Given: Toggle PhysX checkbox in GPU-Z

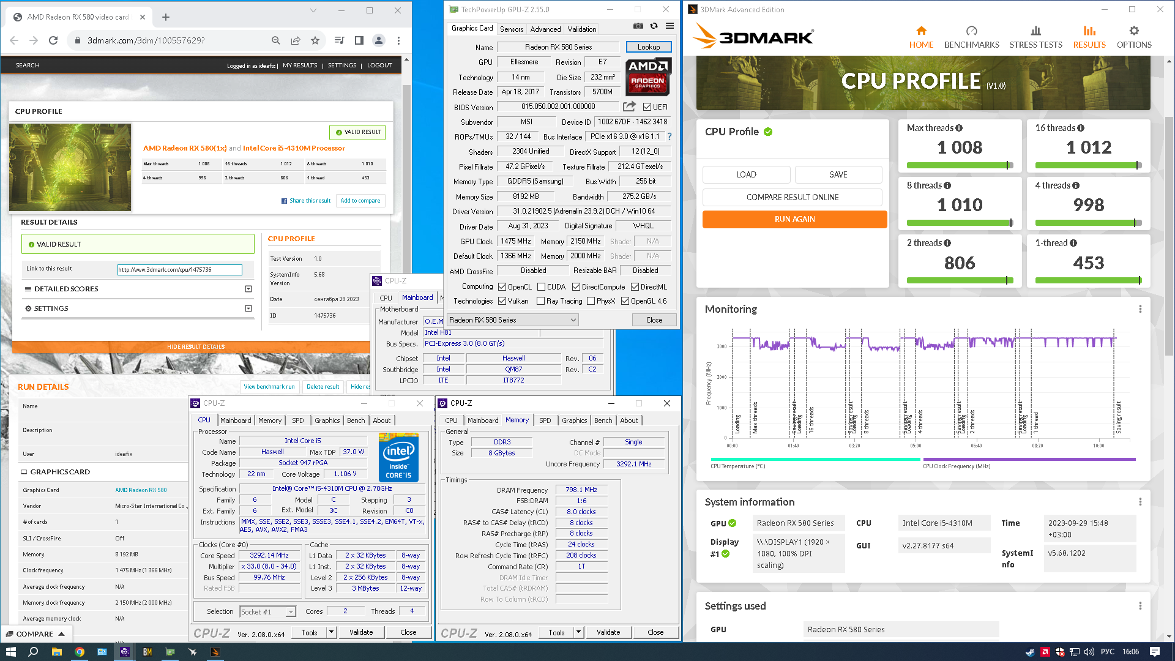Looking at the screenshot, I should (x=591, y=301).
